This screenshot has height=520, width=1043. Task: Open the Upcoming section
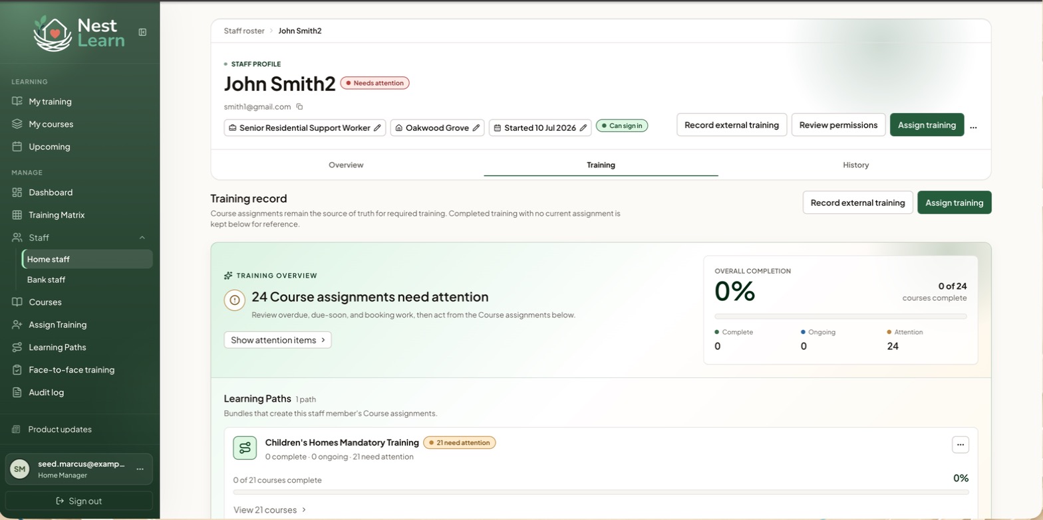click(80, 147)
